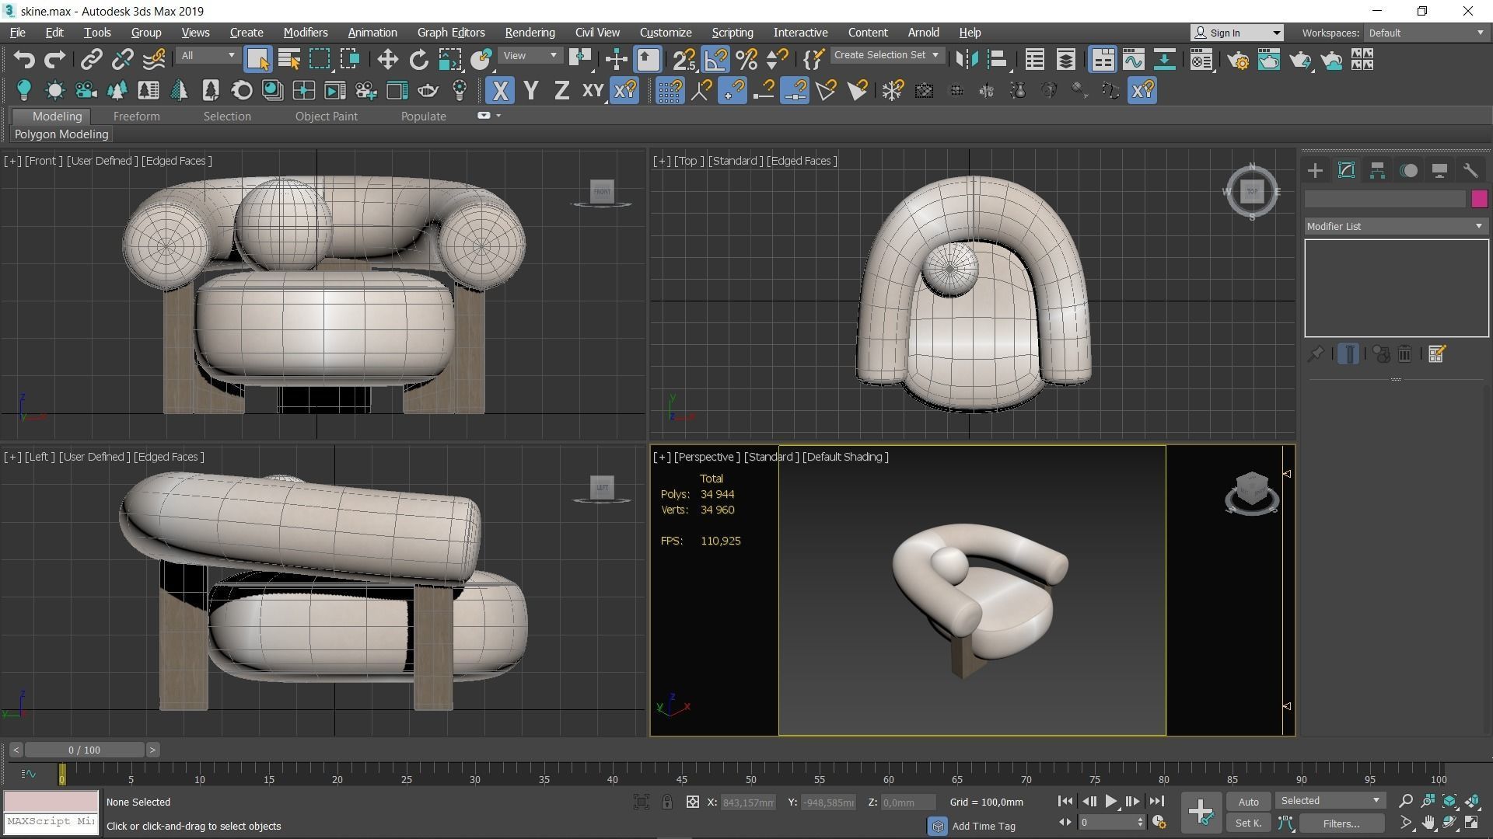Screen dimensions: 1493x839
Task: Open the Display command panel tab
Action: click(1439, 170)
